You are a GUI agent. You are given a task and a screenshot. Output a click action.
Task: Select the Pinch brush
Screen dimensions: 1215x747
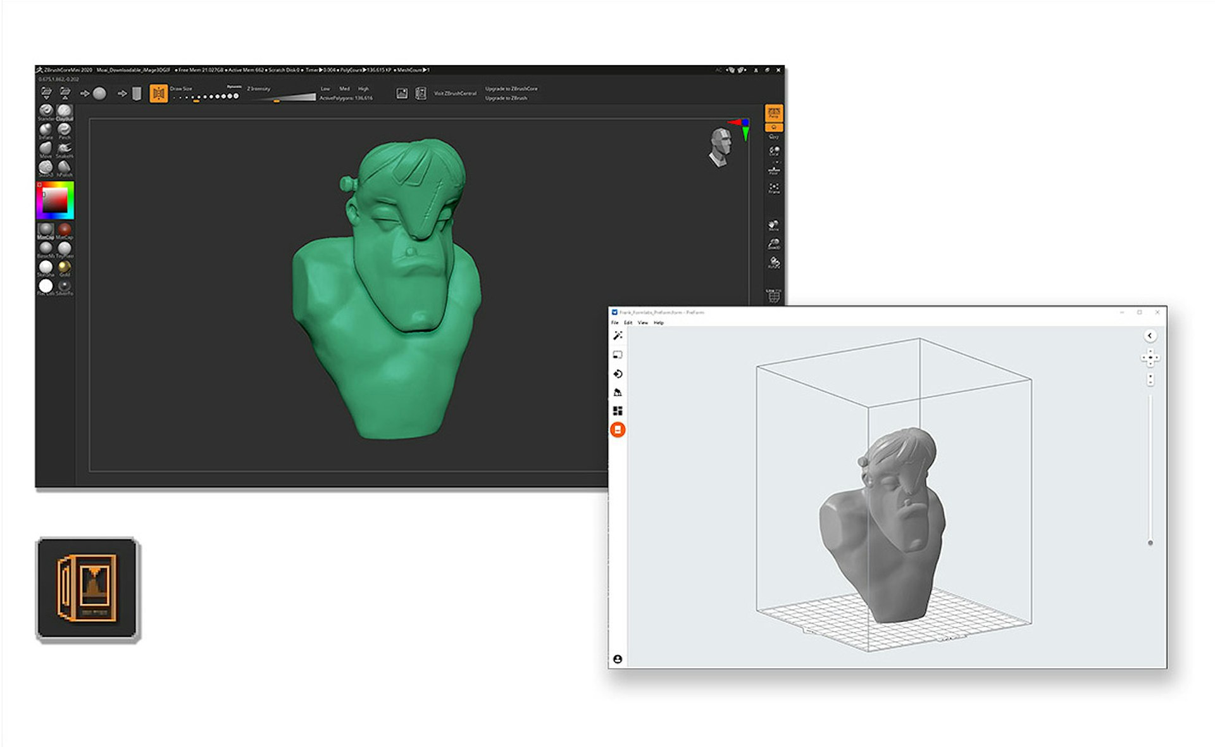coord(65,131)
